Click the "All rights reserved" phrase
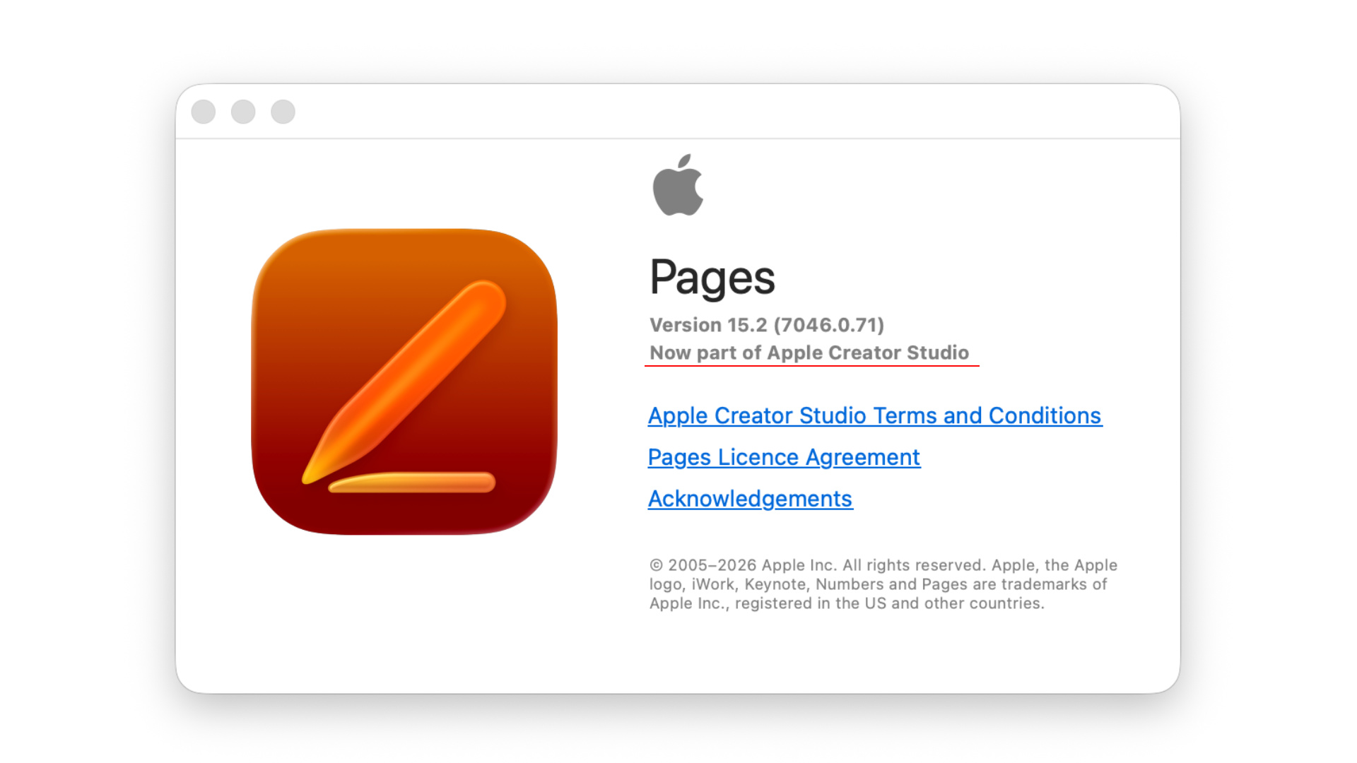 point(914,565)
